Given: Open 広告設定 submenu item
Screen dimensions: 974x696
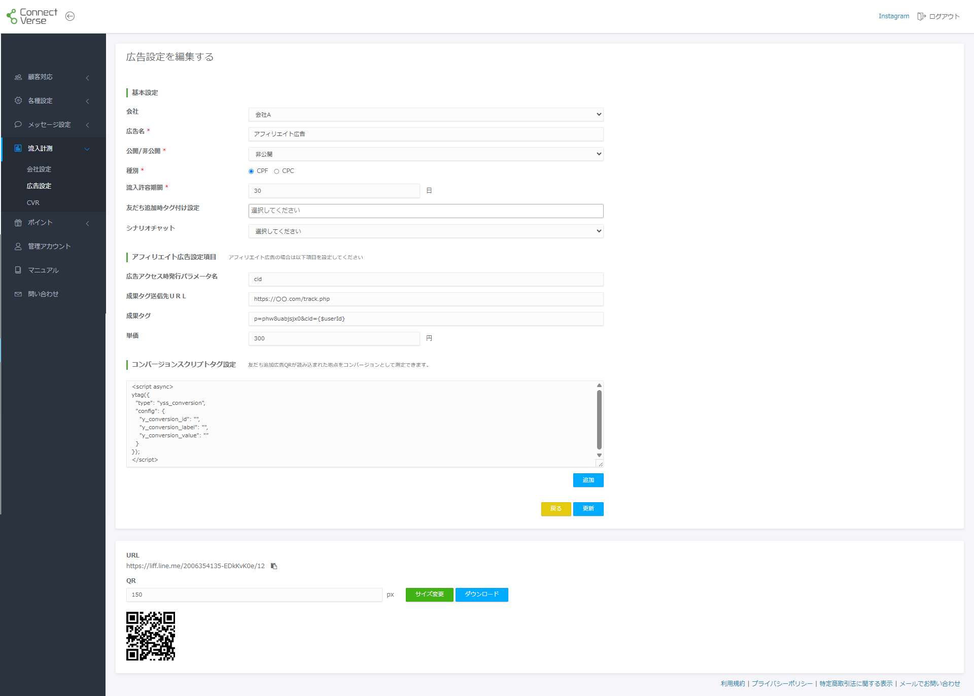Looking at the screenshot, I should 39,186.
